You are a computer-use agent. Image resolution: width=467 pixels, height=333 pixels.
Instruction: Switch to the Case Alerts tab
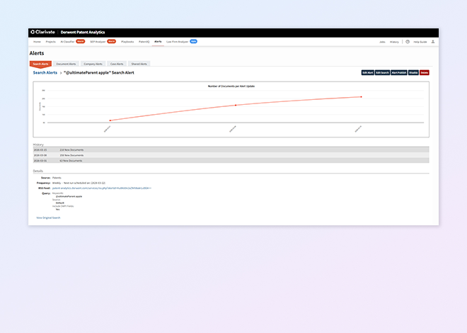pos(117,64)
